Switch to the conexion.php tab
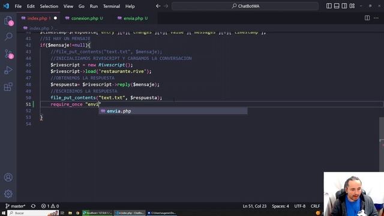The height and width of the screenshot is (216, 384). (85, 19)
